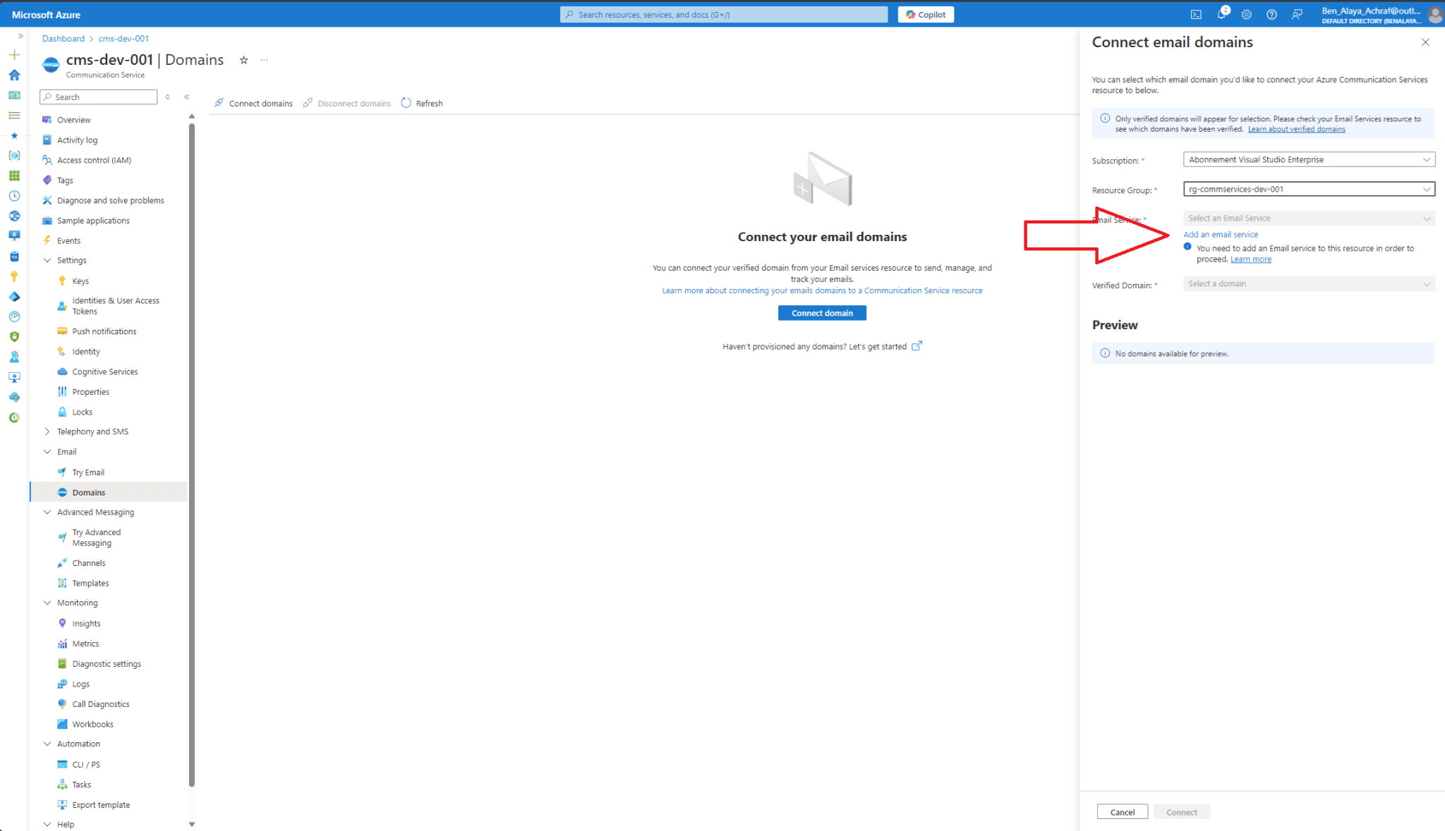Open the Copilot assistant
This screenshot has height=831, width=1445.
click(925, 14)
